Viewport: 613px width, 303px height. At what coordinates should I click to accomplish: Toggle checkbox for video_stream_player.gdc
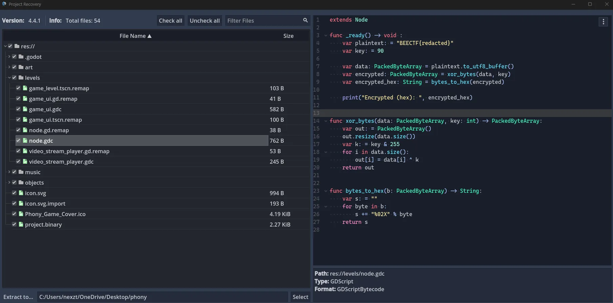(x=18, y=162)
